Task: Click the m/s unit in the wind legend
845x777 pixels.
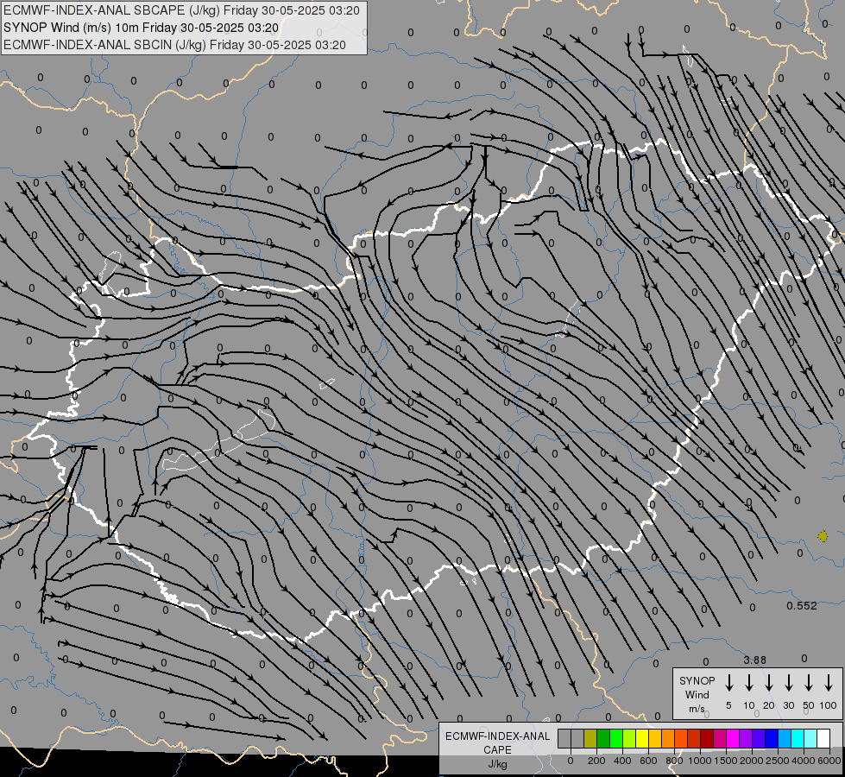Action: coord(697,709)
